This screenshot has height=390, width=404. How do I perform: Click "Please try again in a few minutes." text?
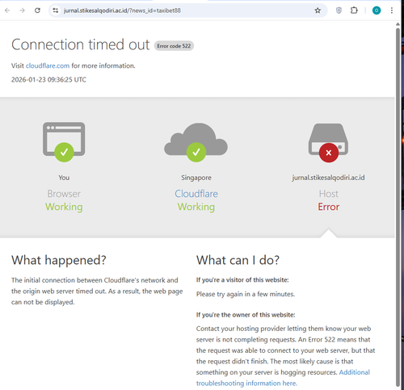[x=246, y=294]
